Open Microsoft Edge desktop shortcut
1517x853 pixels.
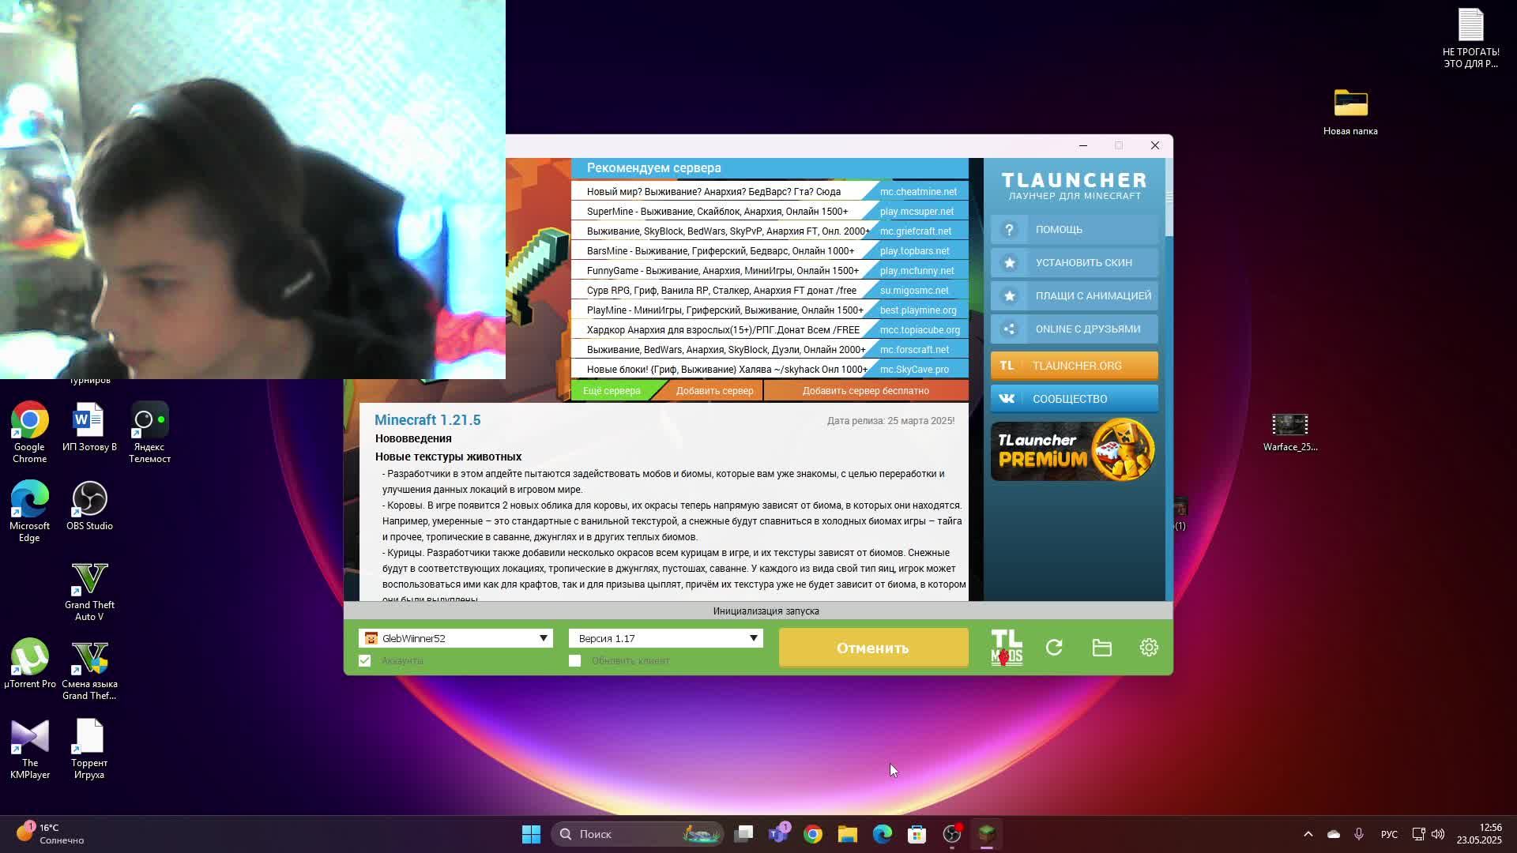point(29,512)
